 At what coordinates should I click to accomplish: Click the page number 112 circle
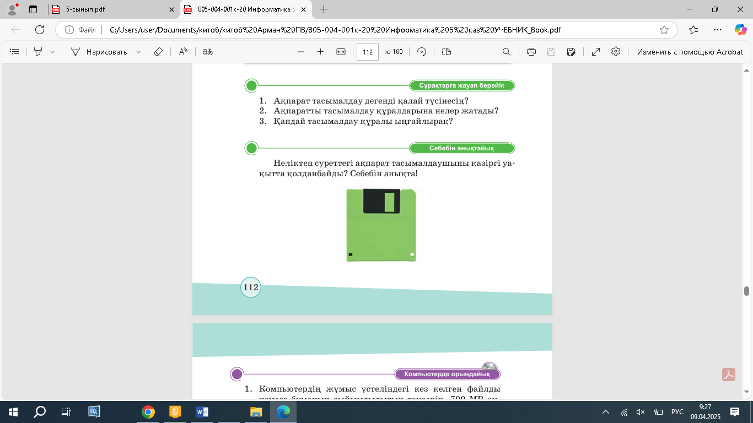click(250, 288)
